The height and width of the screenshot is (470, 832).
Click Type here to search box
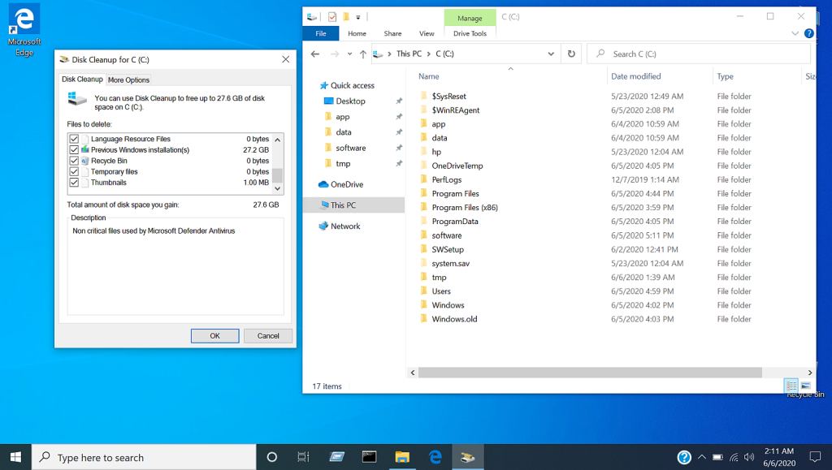(x=144, y=457)
